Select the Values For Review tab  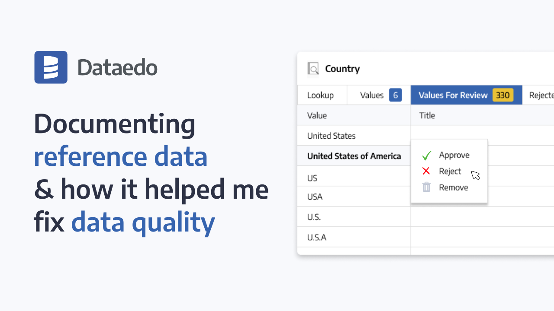[453, 95]
